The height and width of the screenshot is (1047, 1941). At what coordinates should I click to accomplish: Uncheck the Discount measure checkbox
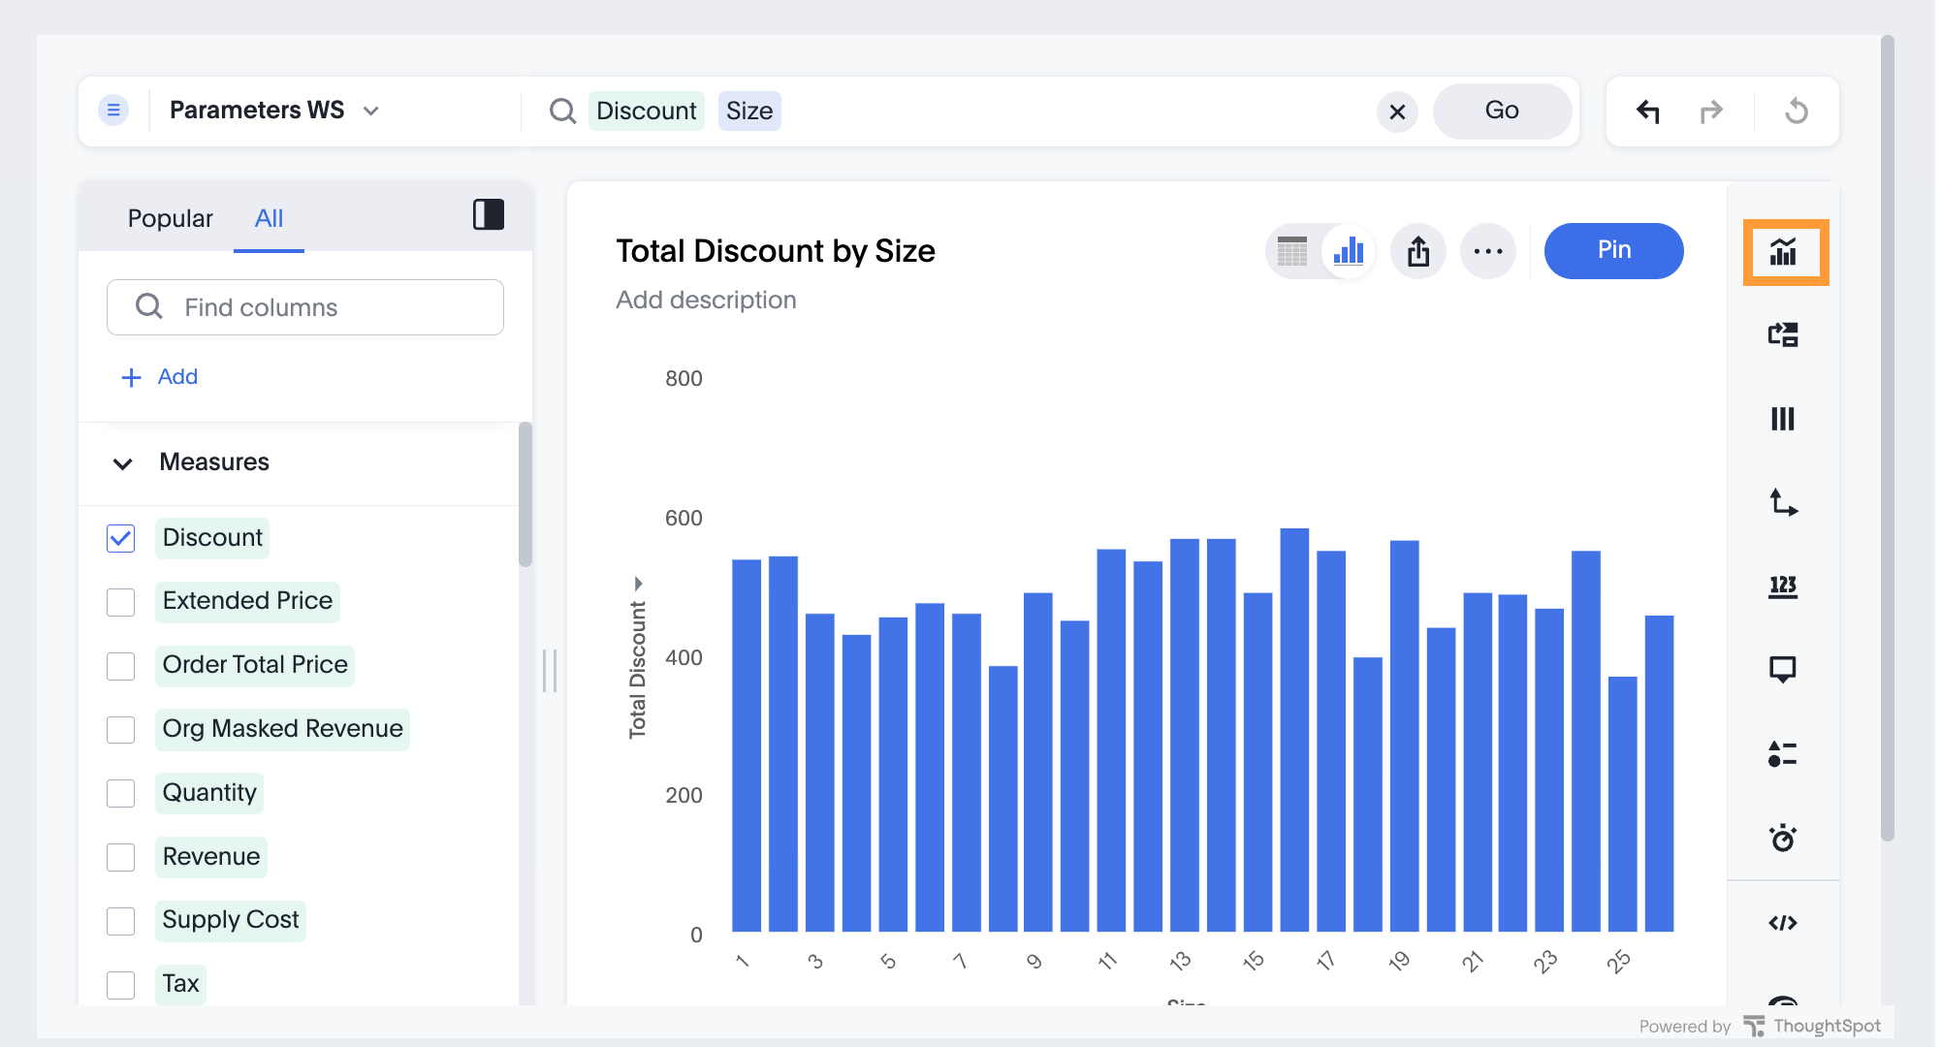[x=121, y=539]
